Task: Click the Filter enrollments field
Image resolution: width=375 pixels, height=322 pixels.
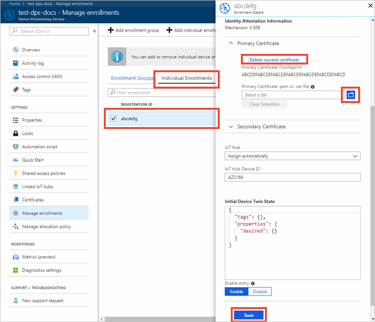Action: (x=162, y=92)
